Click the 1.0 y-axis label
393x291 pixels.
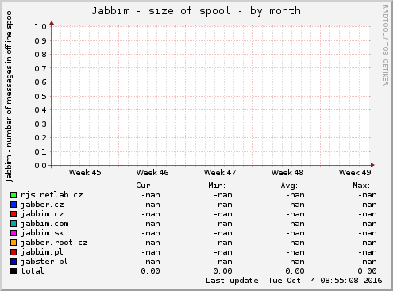(40, 27)
